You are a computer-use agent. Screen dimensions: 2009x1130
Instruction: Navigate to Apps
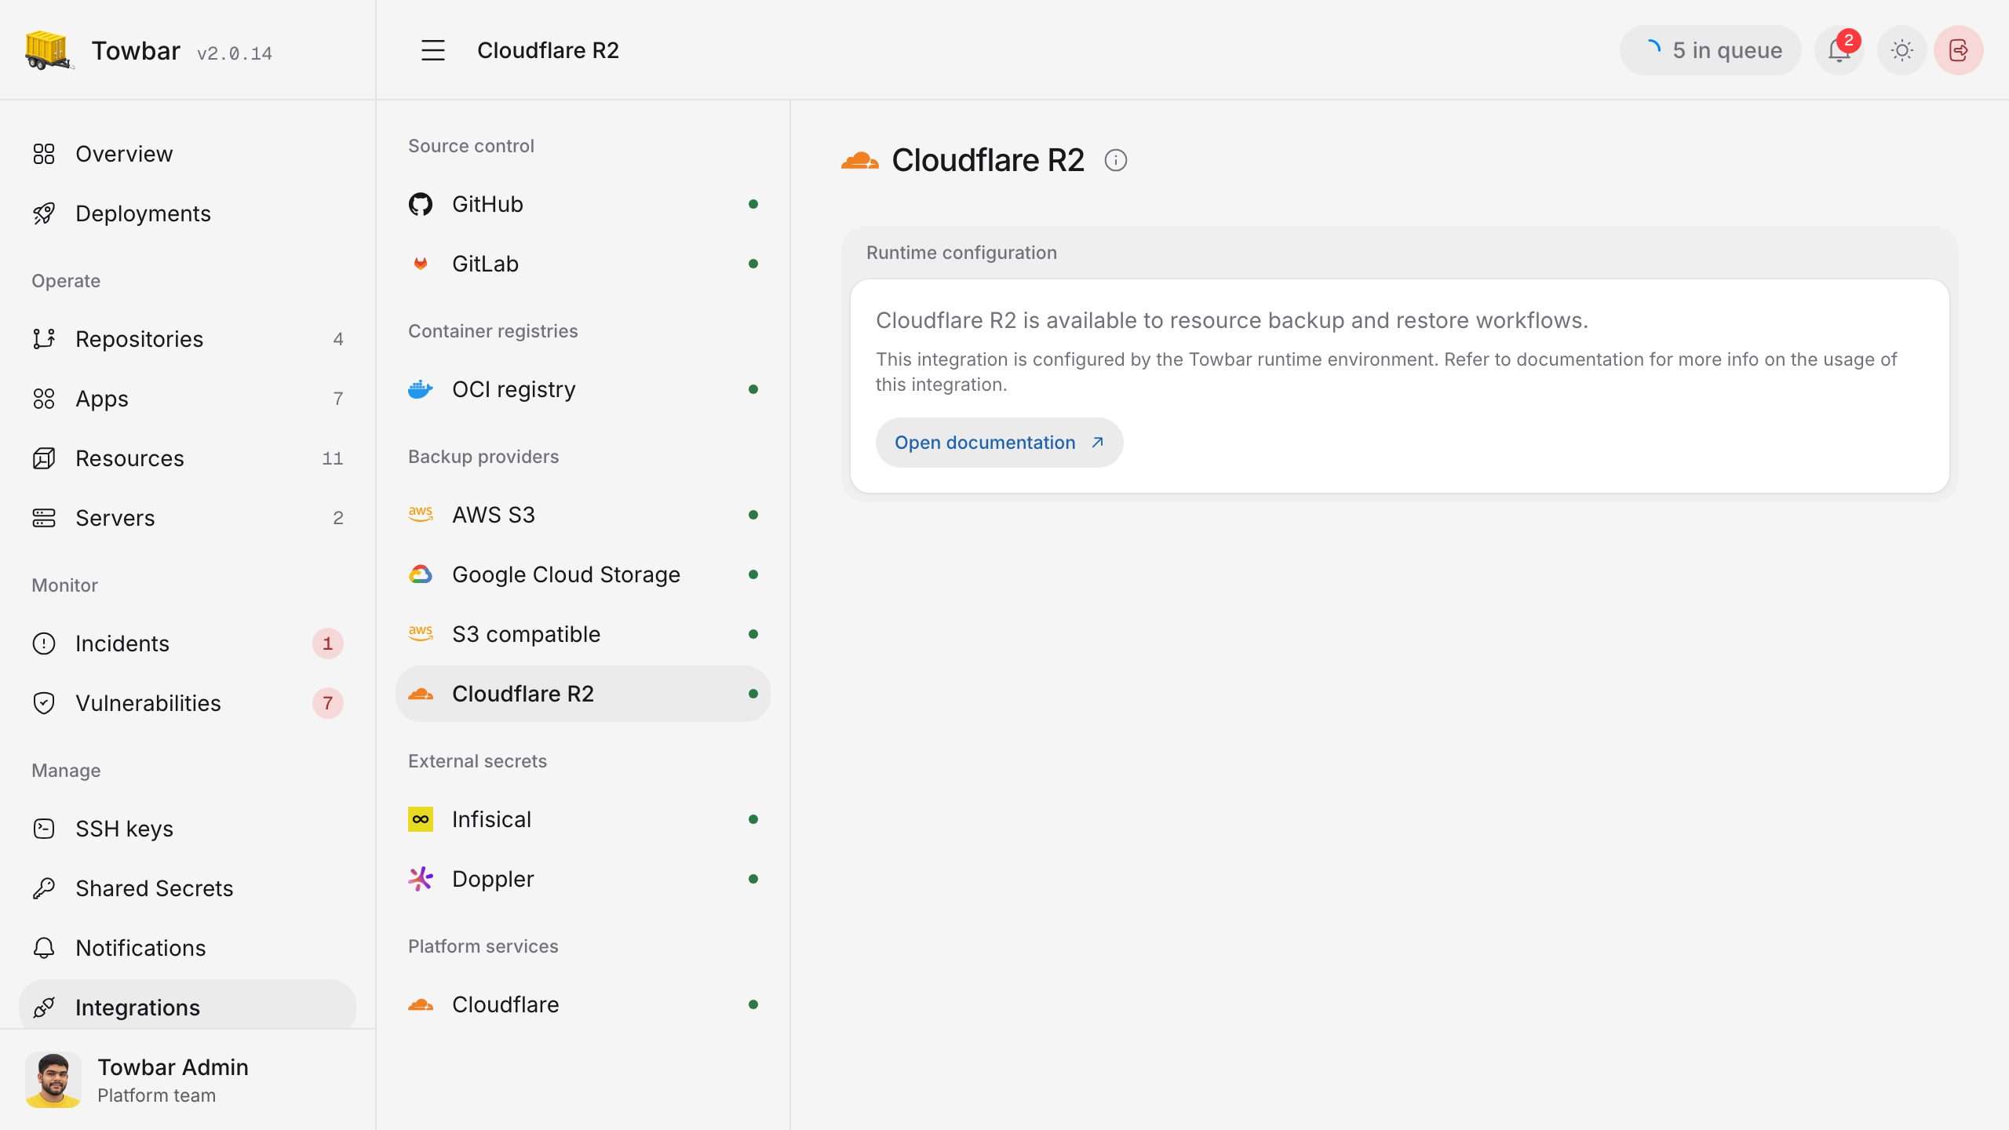(188, 399)
